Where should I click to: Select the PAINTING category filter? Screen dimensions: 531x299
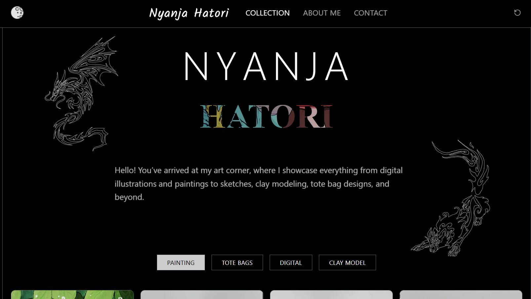[181, 263]
